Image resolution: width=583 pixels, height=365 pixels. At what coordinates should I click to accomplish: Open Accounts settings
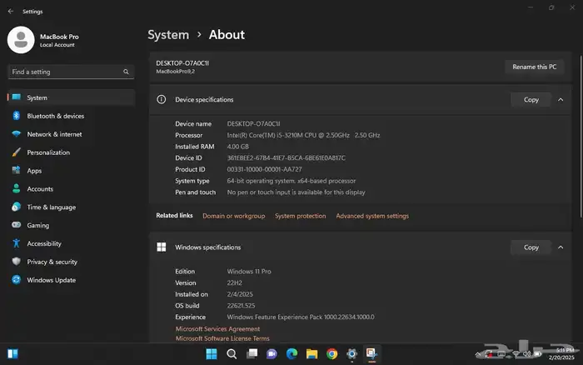[40, 189]
